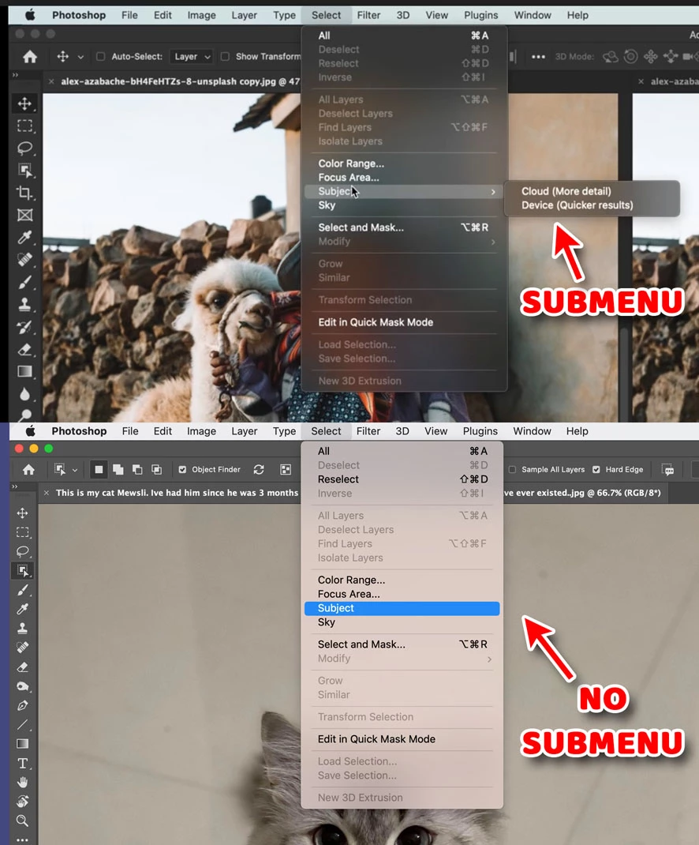
Task: Select Healing Brush tool in cat photo window
Action: click(x=23, y=648)
